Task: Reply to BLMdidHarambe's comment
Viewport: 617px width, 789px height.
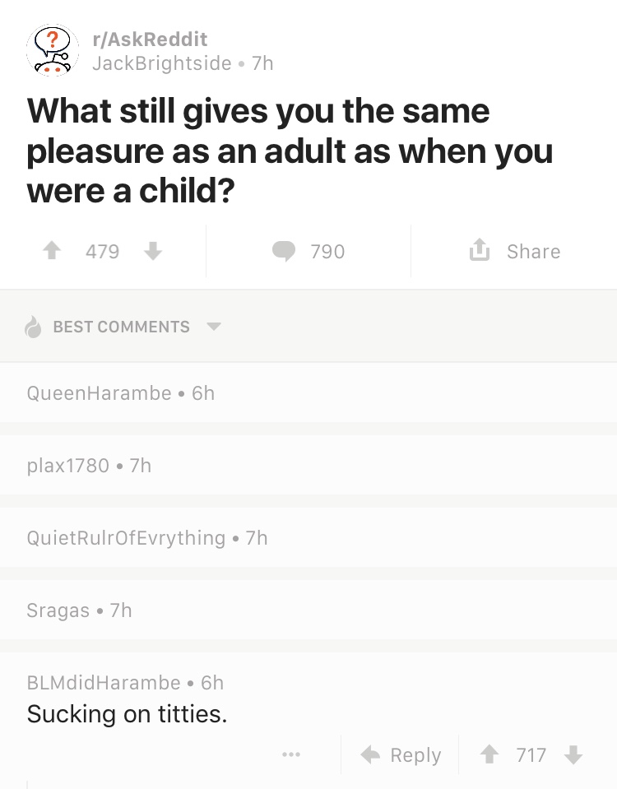Action: (x=402, y=754)
